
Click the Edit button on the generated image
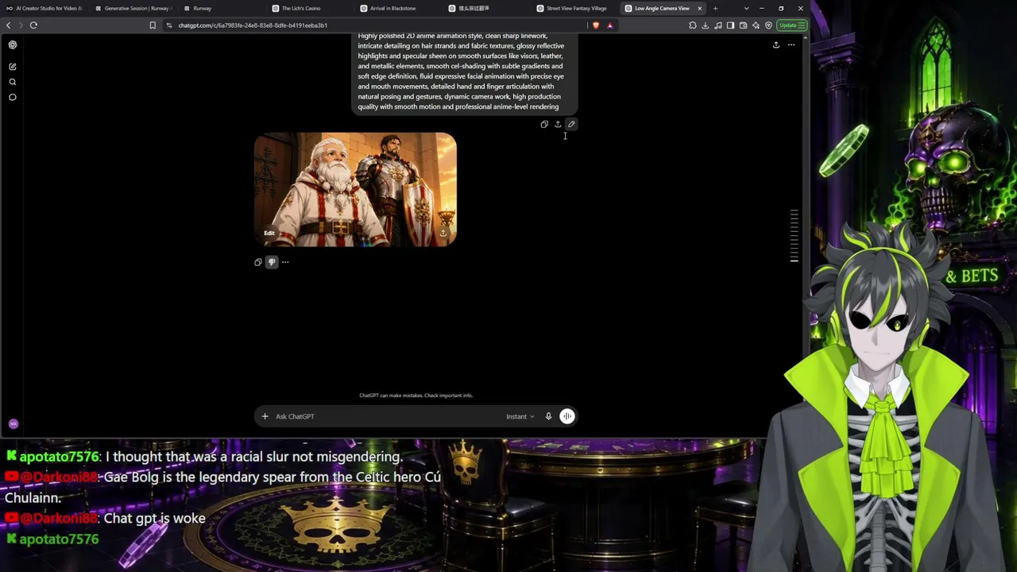pos(269,233)
